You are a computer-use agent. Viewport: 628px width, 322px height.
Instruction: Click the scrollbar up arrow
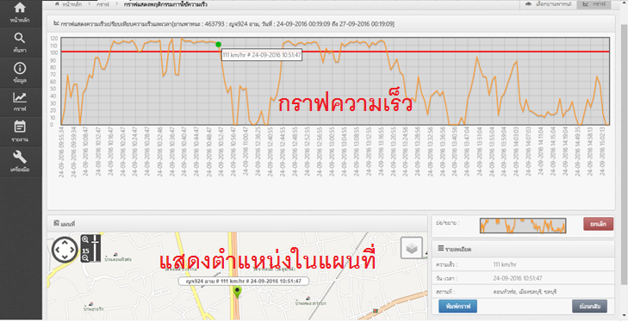[624, 3]
